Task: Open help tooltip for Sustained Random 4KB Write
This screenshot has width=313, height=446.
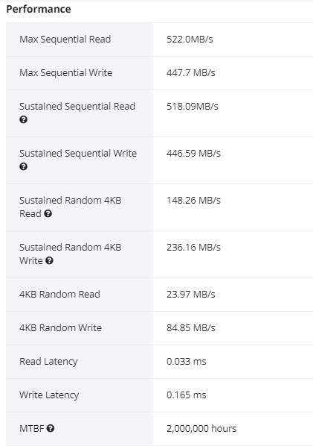Action: tap(49, 260)
